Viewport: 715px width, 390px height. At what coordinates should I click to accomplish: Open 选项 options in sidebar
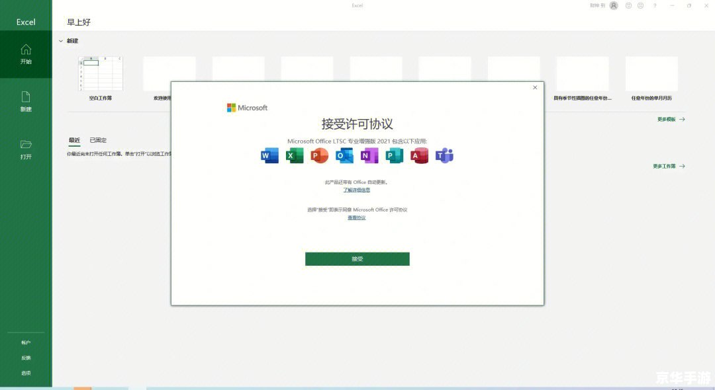[26, 373]
